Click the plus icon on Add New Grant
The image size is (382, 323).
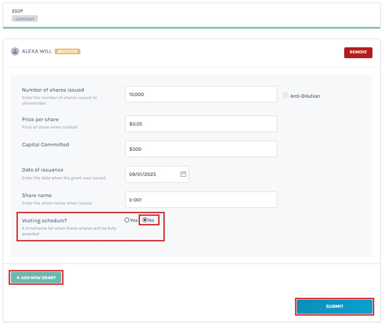[18, 277]
